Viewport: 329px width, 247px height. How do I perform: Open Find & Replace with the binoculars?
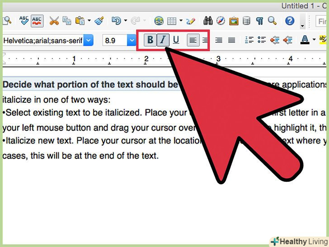[x=208, y=21]
